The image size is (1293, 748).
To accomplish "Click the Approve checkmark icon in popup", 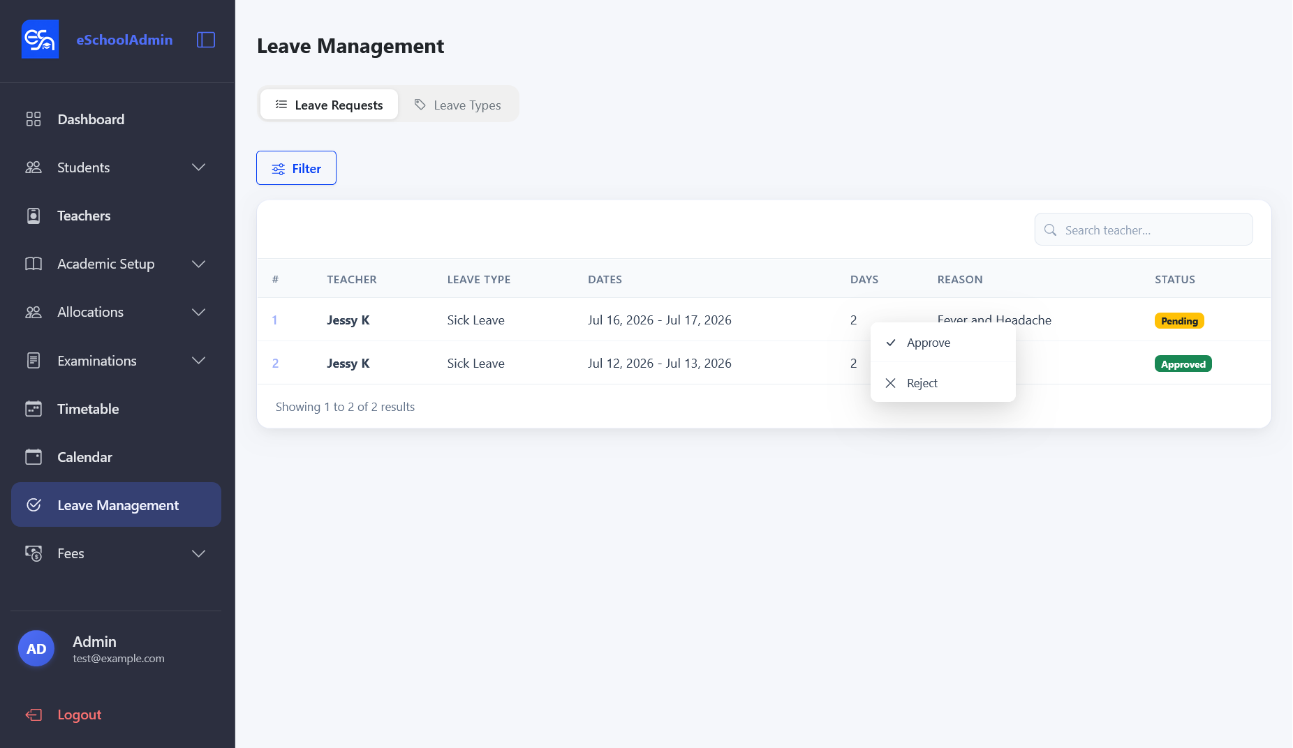I will click(891, 343).
